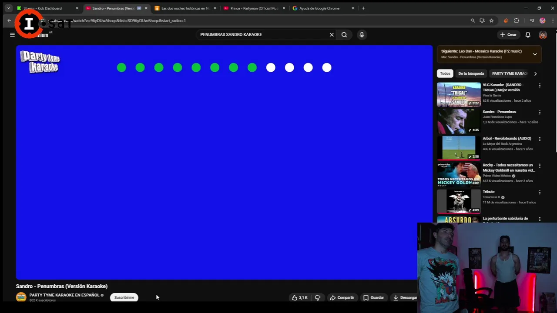Dislike the video with thumbs down
The image size is (557, 313).
(x=318, y=297)
